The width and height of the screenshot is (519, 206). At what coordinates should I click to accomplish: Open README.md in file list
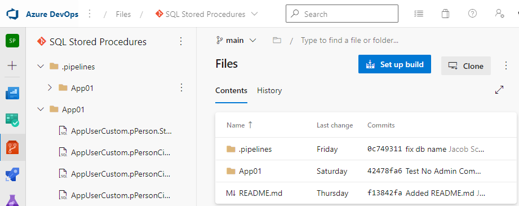(261, 193)
